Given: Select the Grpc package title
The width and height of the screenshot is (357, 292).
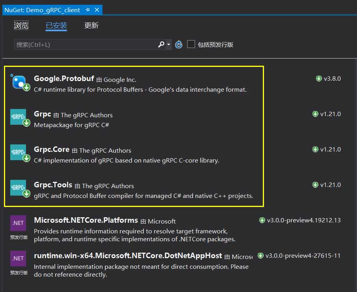Looking at the screenshot, I should click(x=42, y=114).
